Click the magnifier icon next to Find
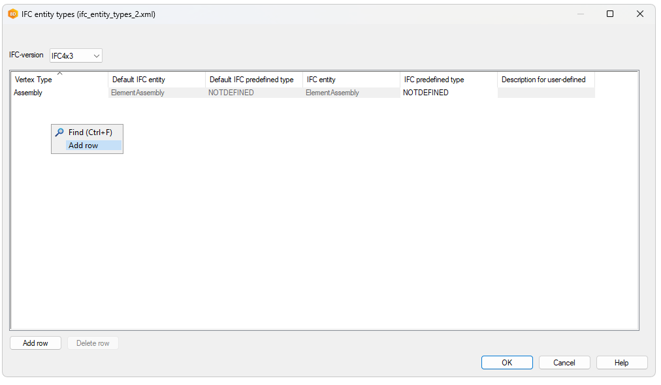 (x=59, y=132)
